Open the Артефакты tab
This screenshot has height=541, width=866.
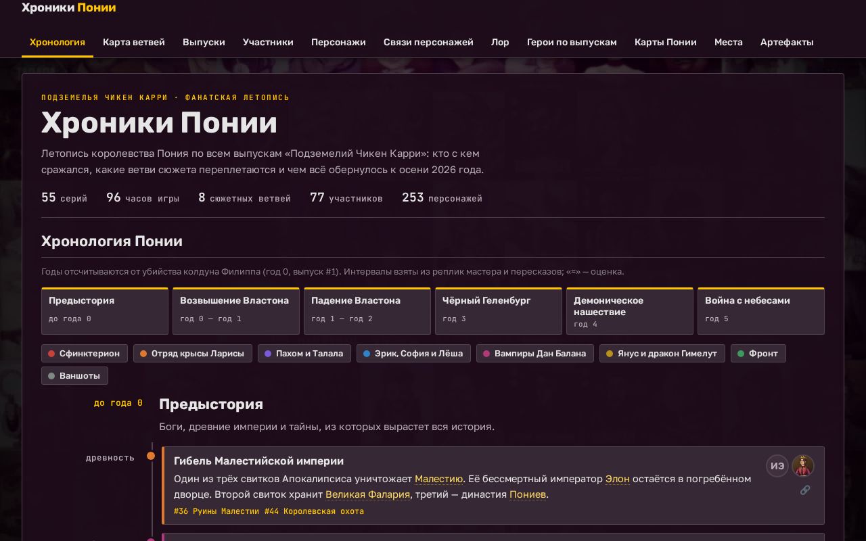tap(787, 42)
